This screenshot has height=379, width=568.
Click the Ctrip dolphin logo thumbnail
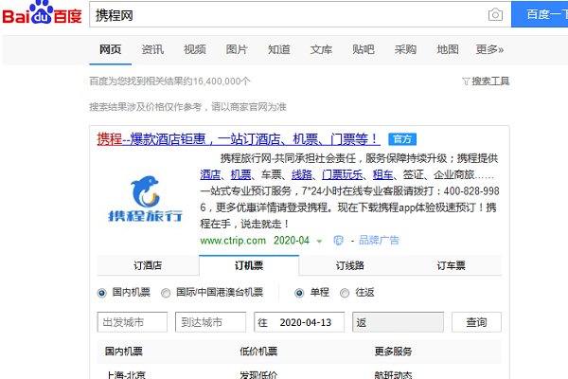pyautogui.click(x=145, y=199)
